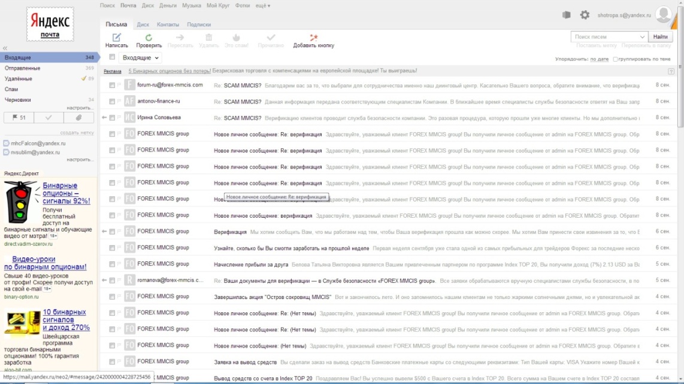Image resolution: width=684 pixels, height=384 pixels.
Task: Click the Яндекс Почта logo
Action: pos(50,25)
